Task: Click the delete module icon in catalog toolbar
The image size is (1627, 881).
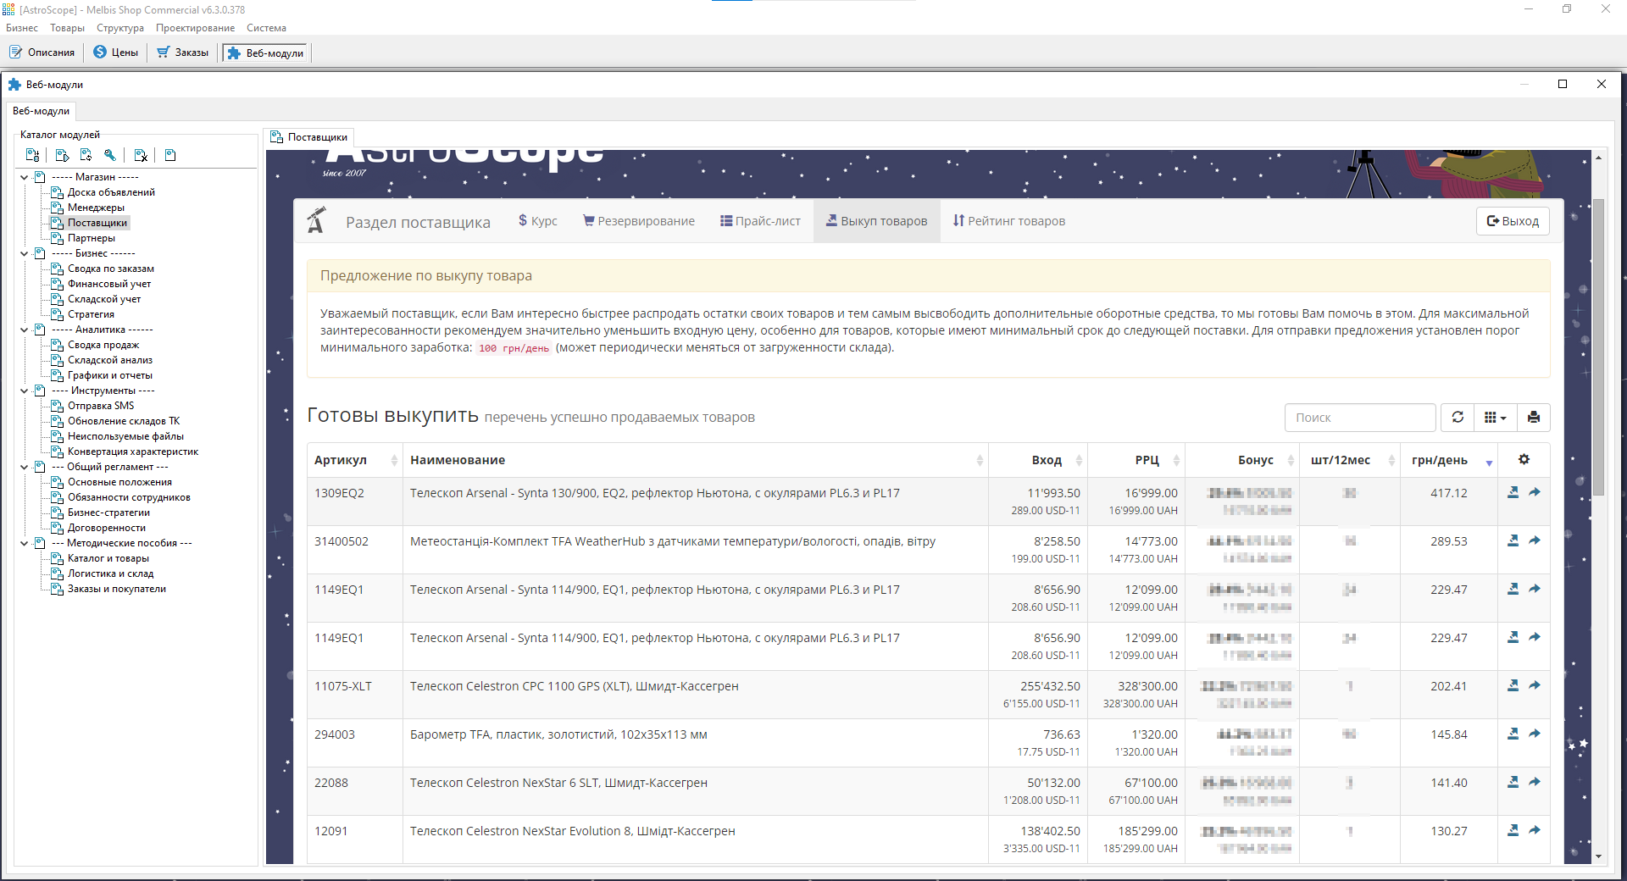Action: 141,155
